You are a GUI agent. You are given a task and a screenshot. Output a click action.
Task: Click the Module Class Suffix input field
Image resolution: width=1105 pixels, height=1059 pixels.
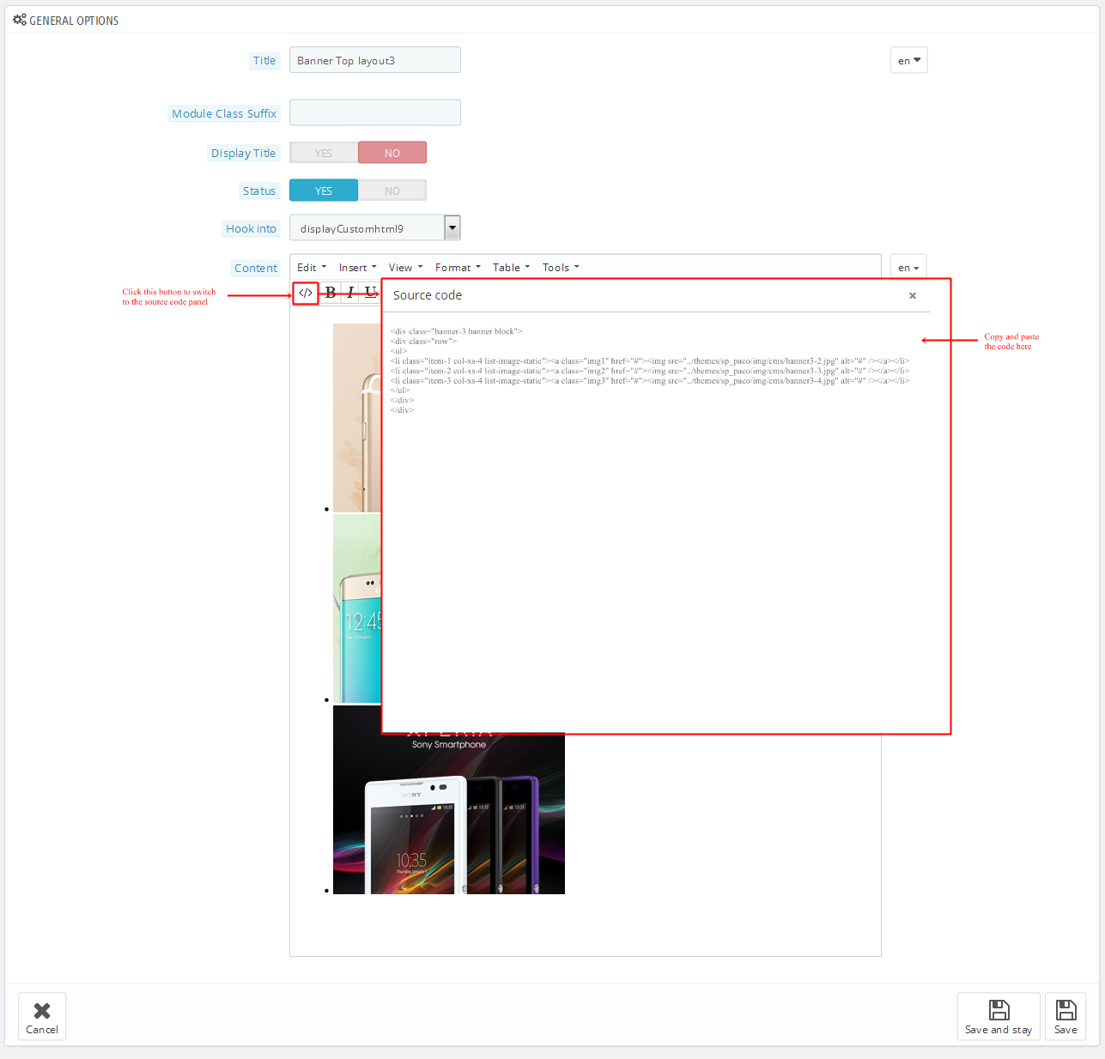coord(375,112)
